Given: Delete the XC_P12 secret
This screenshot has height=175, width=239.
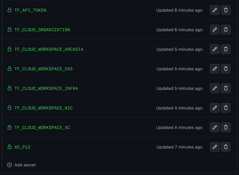Looking at the screenshot, I should (226, 147).
